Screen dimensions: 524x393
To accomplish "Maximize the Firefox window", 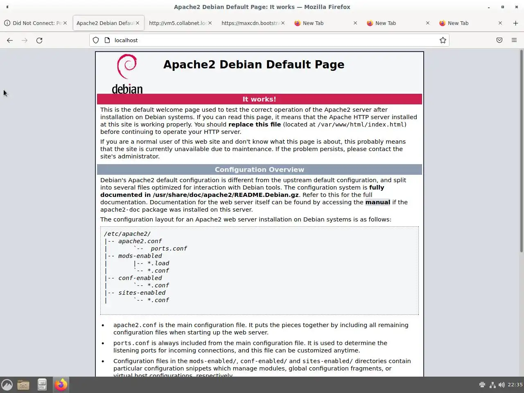I will [x=503, y=7].
